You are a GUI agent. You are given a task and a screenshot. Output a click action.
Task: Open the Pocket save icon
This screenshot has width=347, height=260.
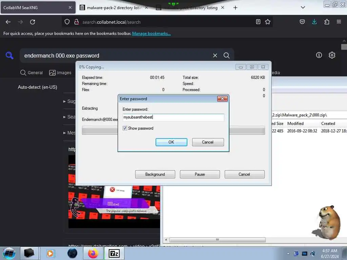(302, 22)
